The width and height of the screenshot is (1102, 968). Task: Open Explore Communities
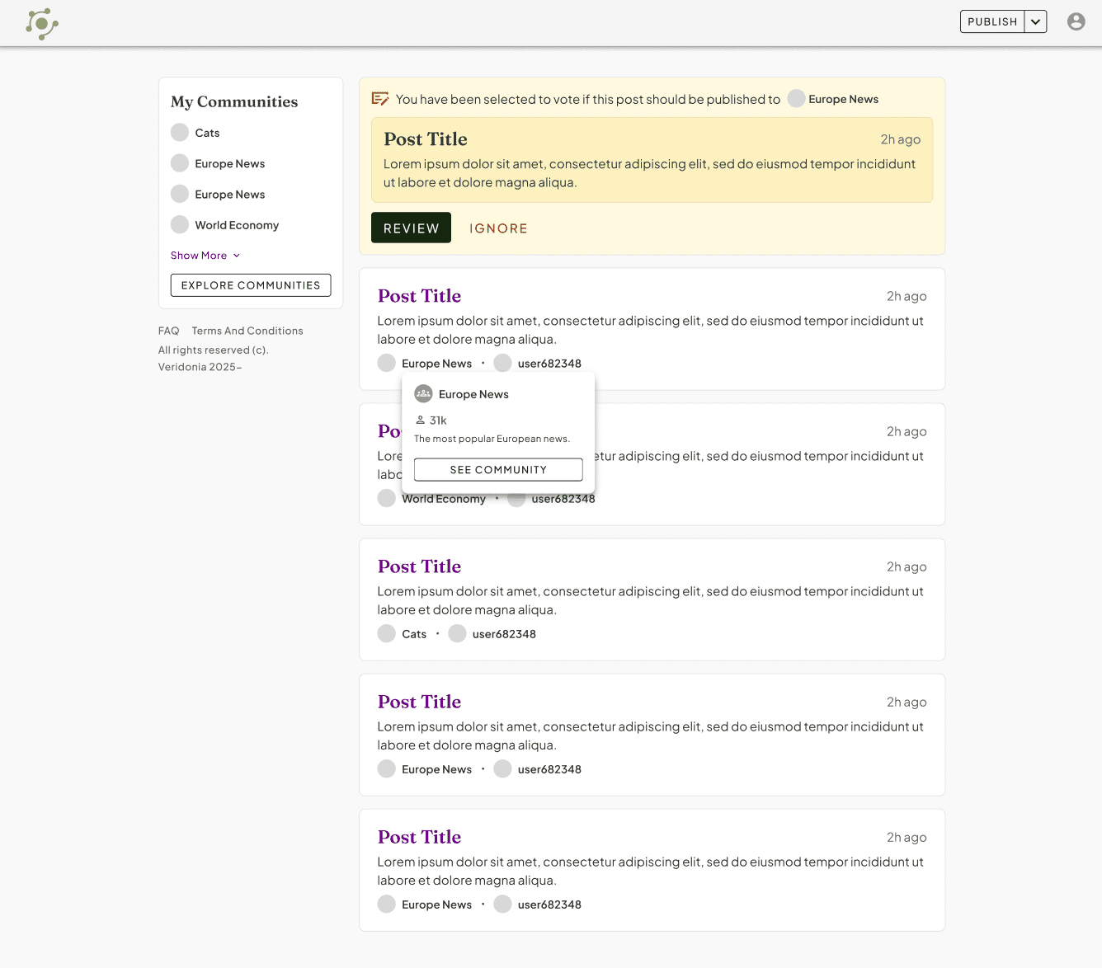pyautogui.click(x=251, y=285)
